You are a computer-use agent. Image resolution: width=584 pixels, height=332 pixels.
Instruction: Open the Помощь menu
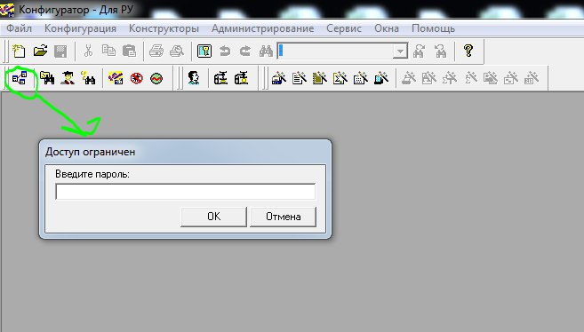(x=433, y=28)
